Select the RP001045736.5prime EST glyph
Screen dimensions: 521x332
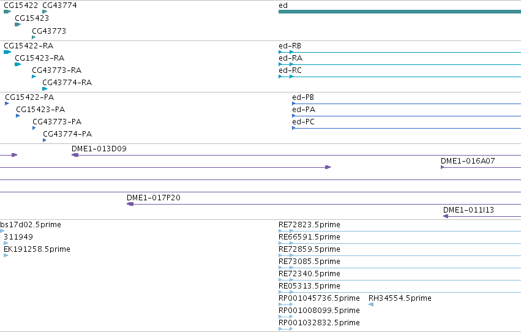click(x=286, y=304)
